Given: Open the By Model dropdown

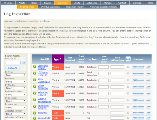Looking at the screenshot, I should click(x=15, y=88).
